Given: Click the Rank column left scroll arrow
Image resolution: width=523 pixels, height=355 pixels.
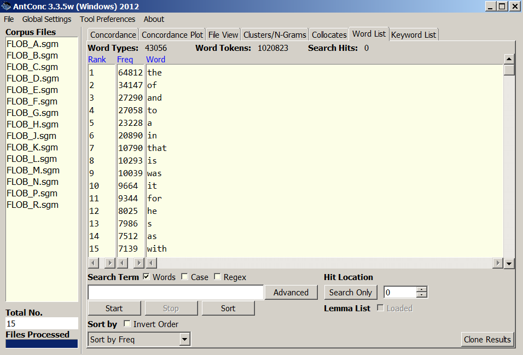Looking at the screenshot, I should coord(93,263).
